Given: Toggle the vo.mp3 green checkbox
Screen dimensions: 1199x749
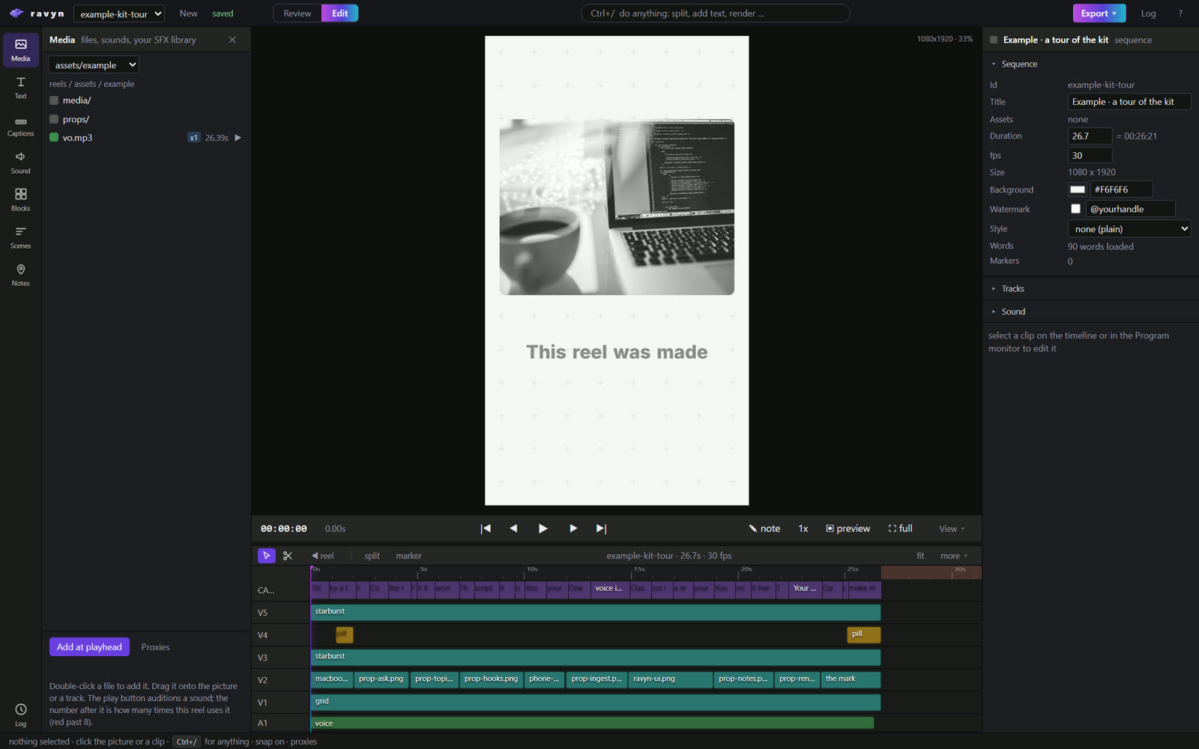Looking at the screenshot, I should point(54,138).
